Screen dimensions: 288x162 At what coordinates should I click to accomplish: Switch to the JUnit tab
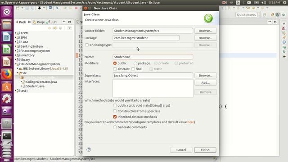52,22
